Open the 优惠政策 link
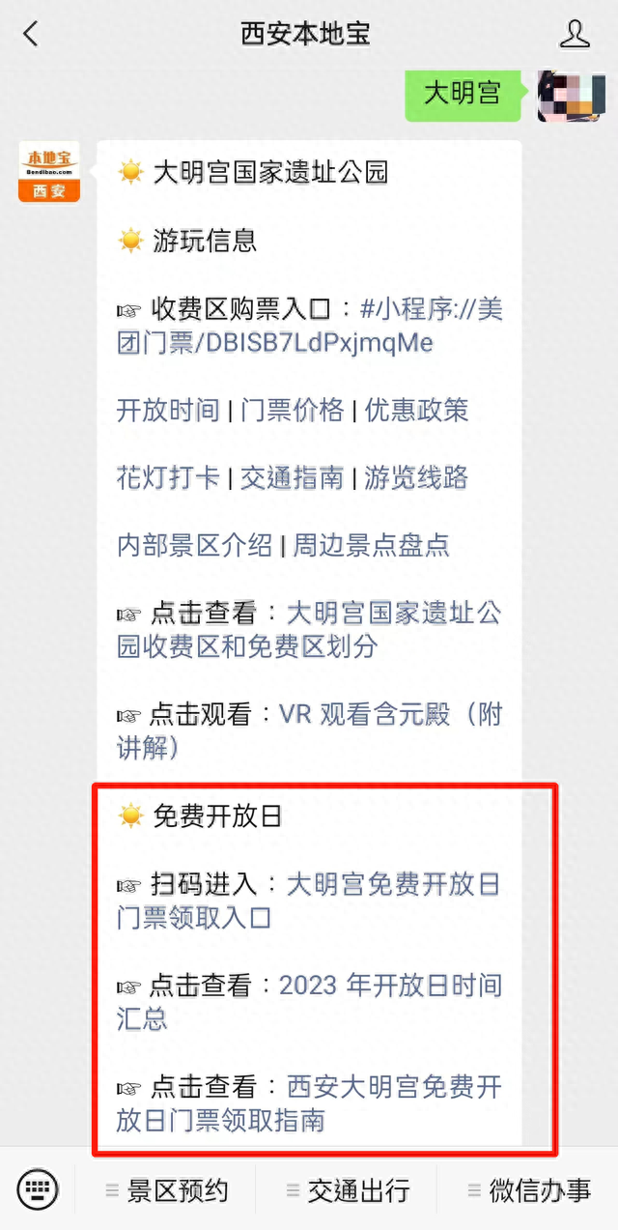 [x=416, y=410]
